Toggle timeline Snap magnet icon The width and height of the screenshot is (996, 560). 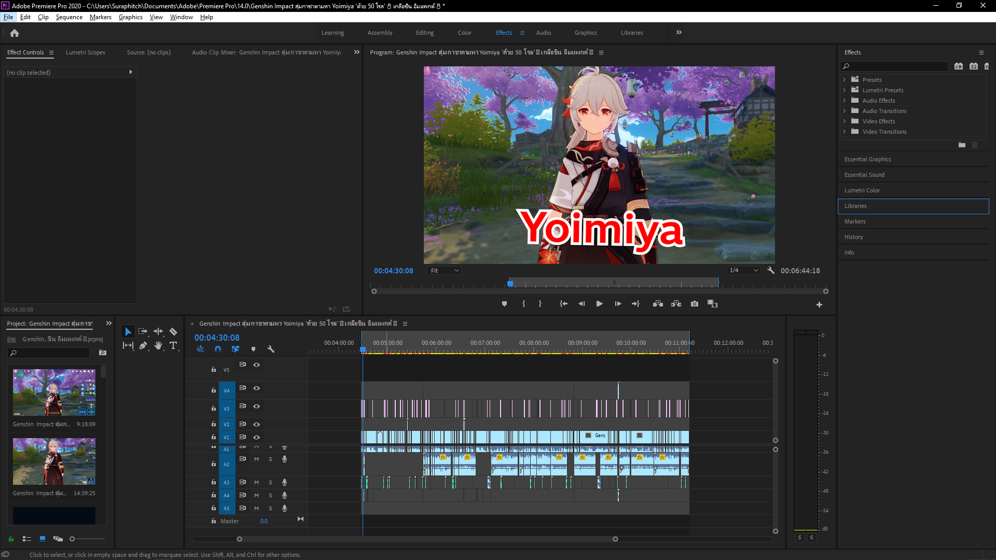point(218,349)
